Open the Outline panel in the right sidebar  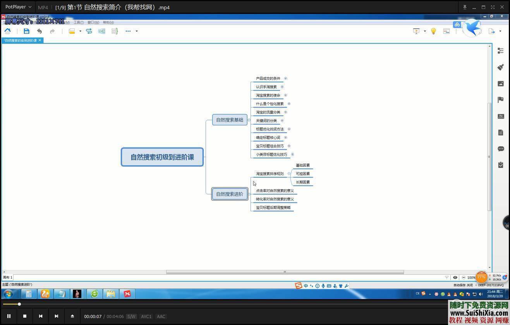pos(500,51)
